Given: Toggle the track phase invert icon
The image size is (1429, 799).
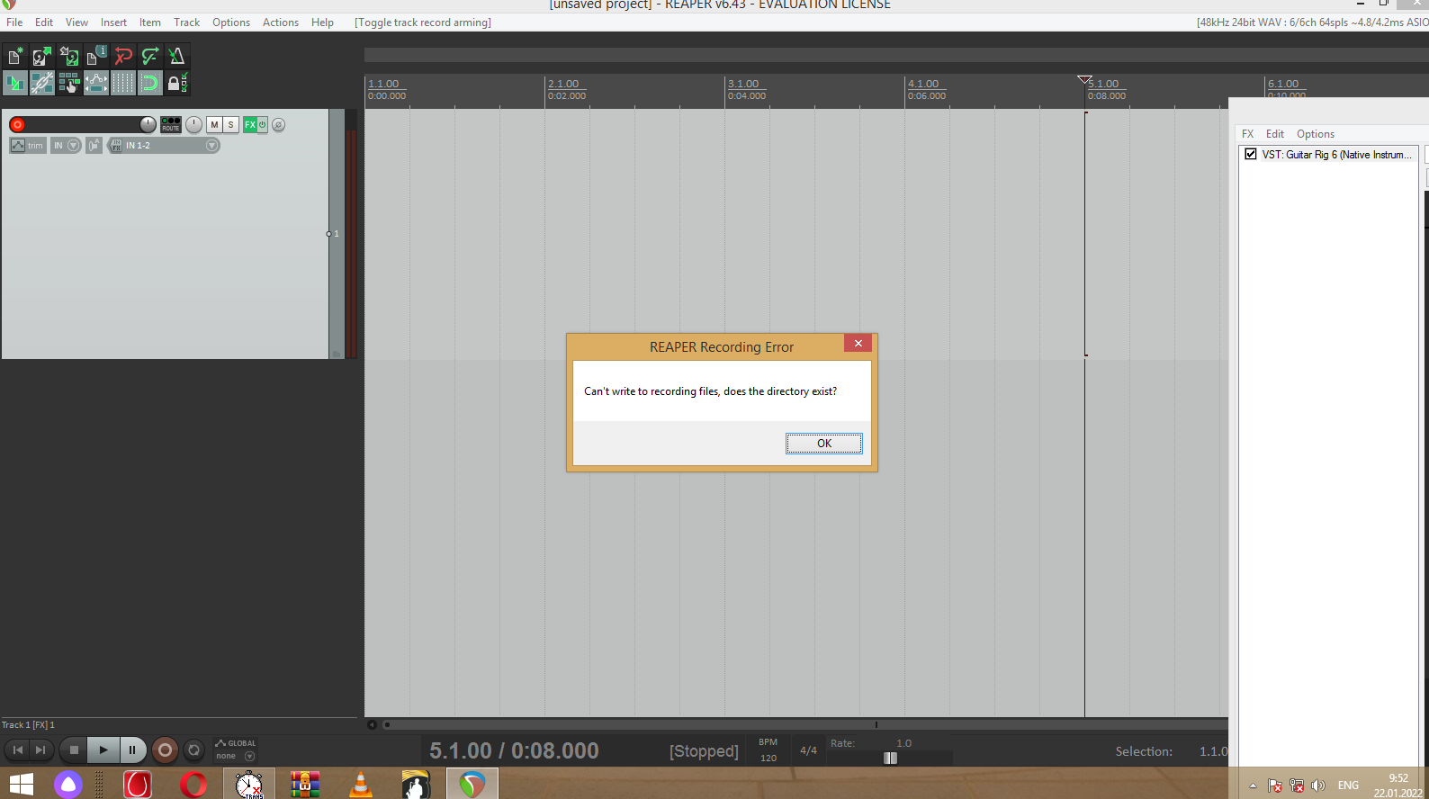Looking at the screenshot, I should tap(279, 124).
